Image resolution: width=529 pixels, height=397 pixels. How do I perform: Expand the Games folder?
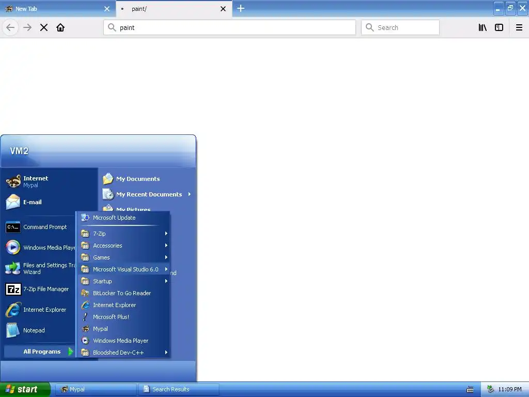(123, 257)
